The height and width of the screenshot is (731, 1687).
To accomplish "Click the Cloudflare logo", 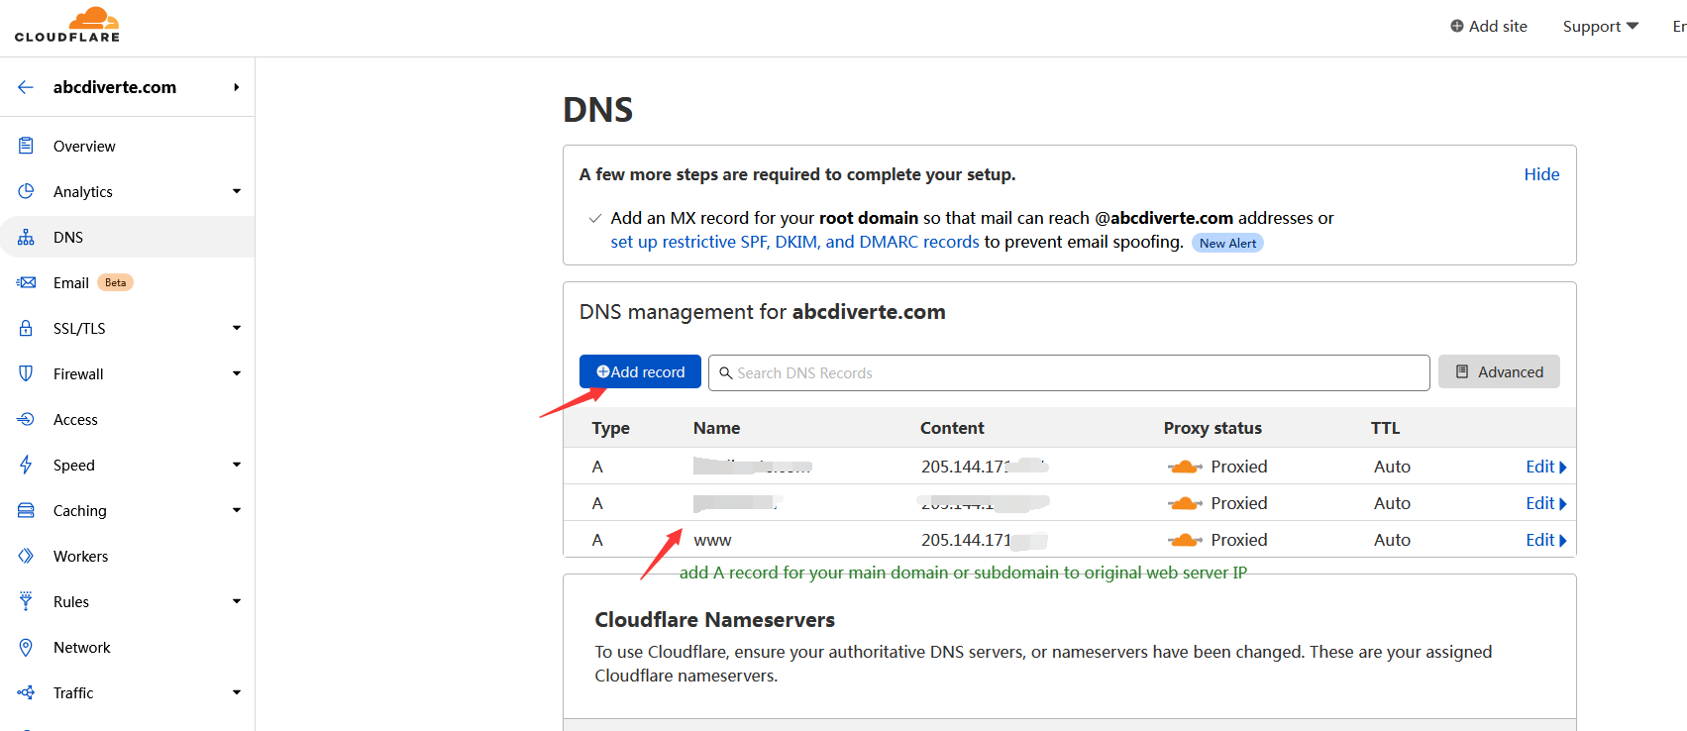I will (x=67, y=26).
